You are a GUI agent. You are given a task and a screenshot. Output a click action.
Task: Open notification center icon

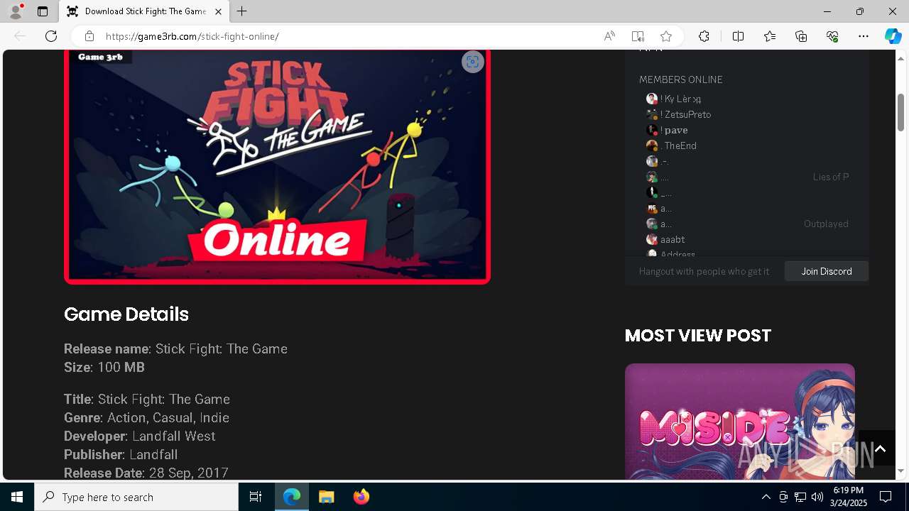tap(886, 497)
